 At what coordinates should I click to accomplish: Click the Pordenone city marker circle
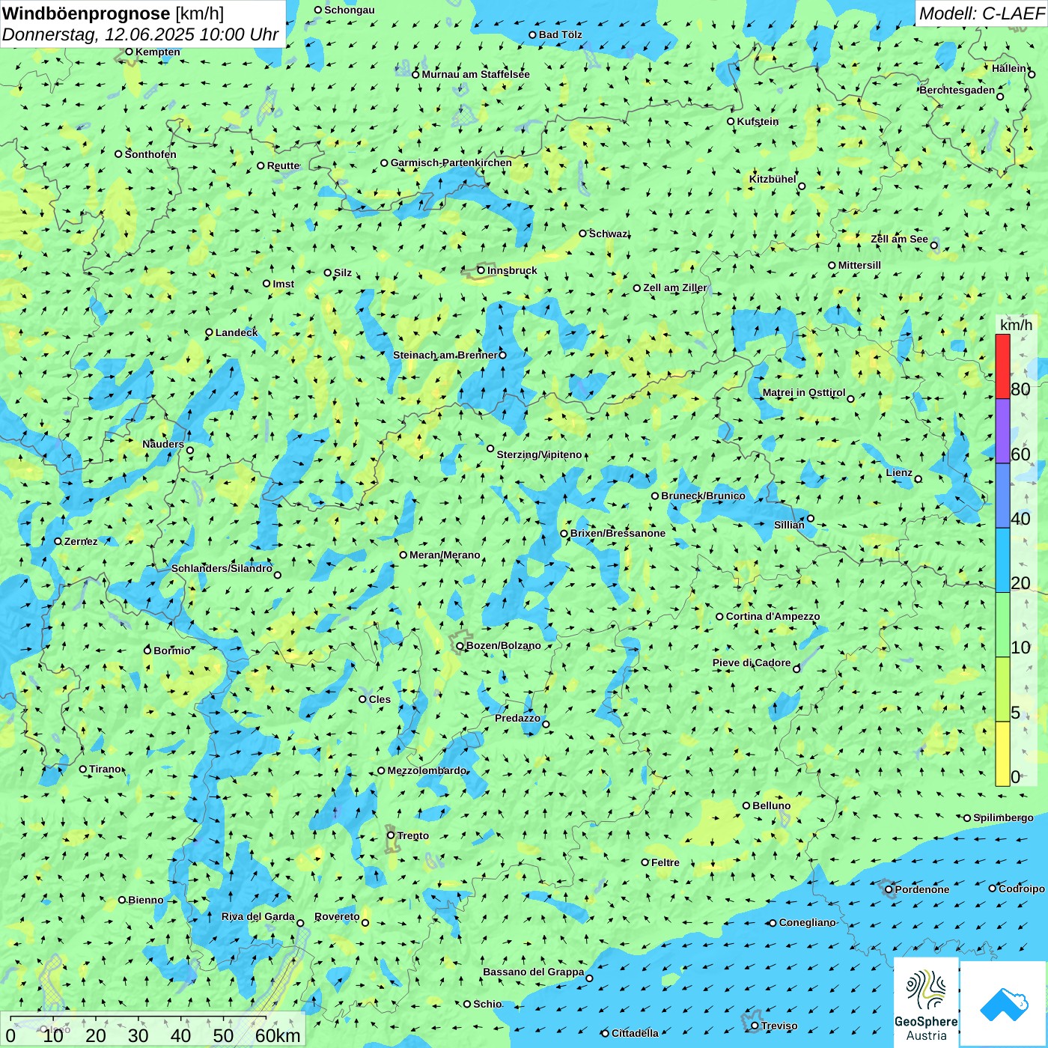click(889, 889)
